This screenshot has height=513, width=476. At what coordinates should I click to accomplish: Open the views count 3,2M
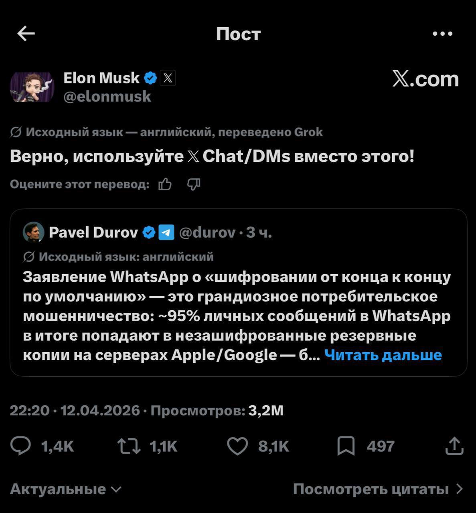point(265,410)
